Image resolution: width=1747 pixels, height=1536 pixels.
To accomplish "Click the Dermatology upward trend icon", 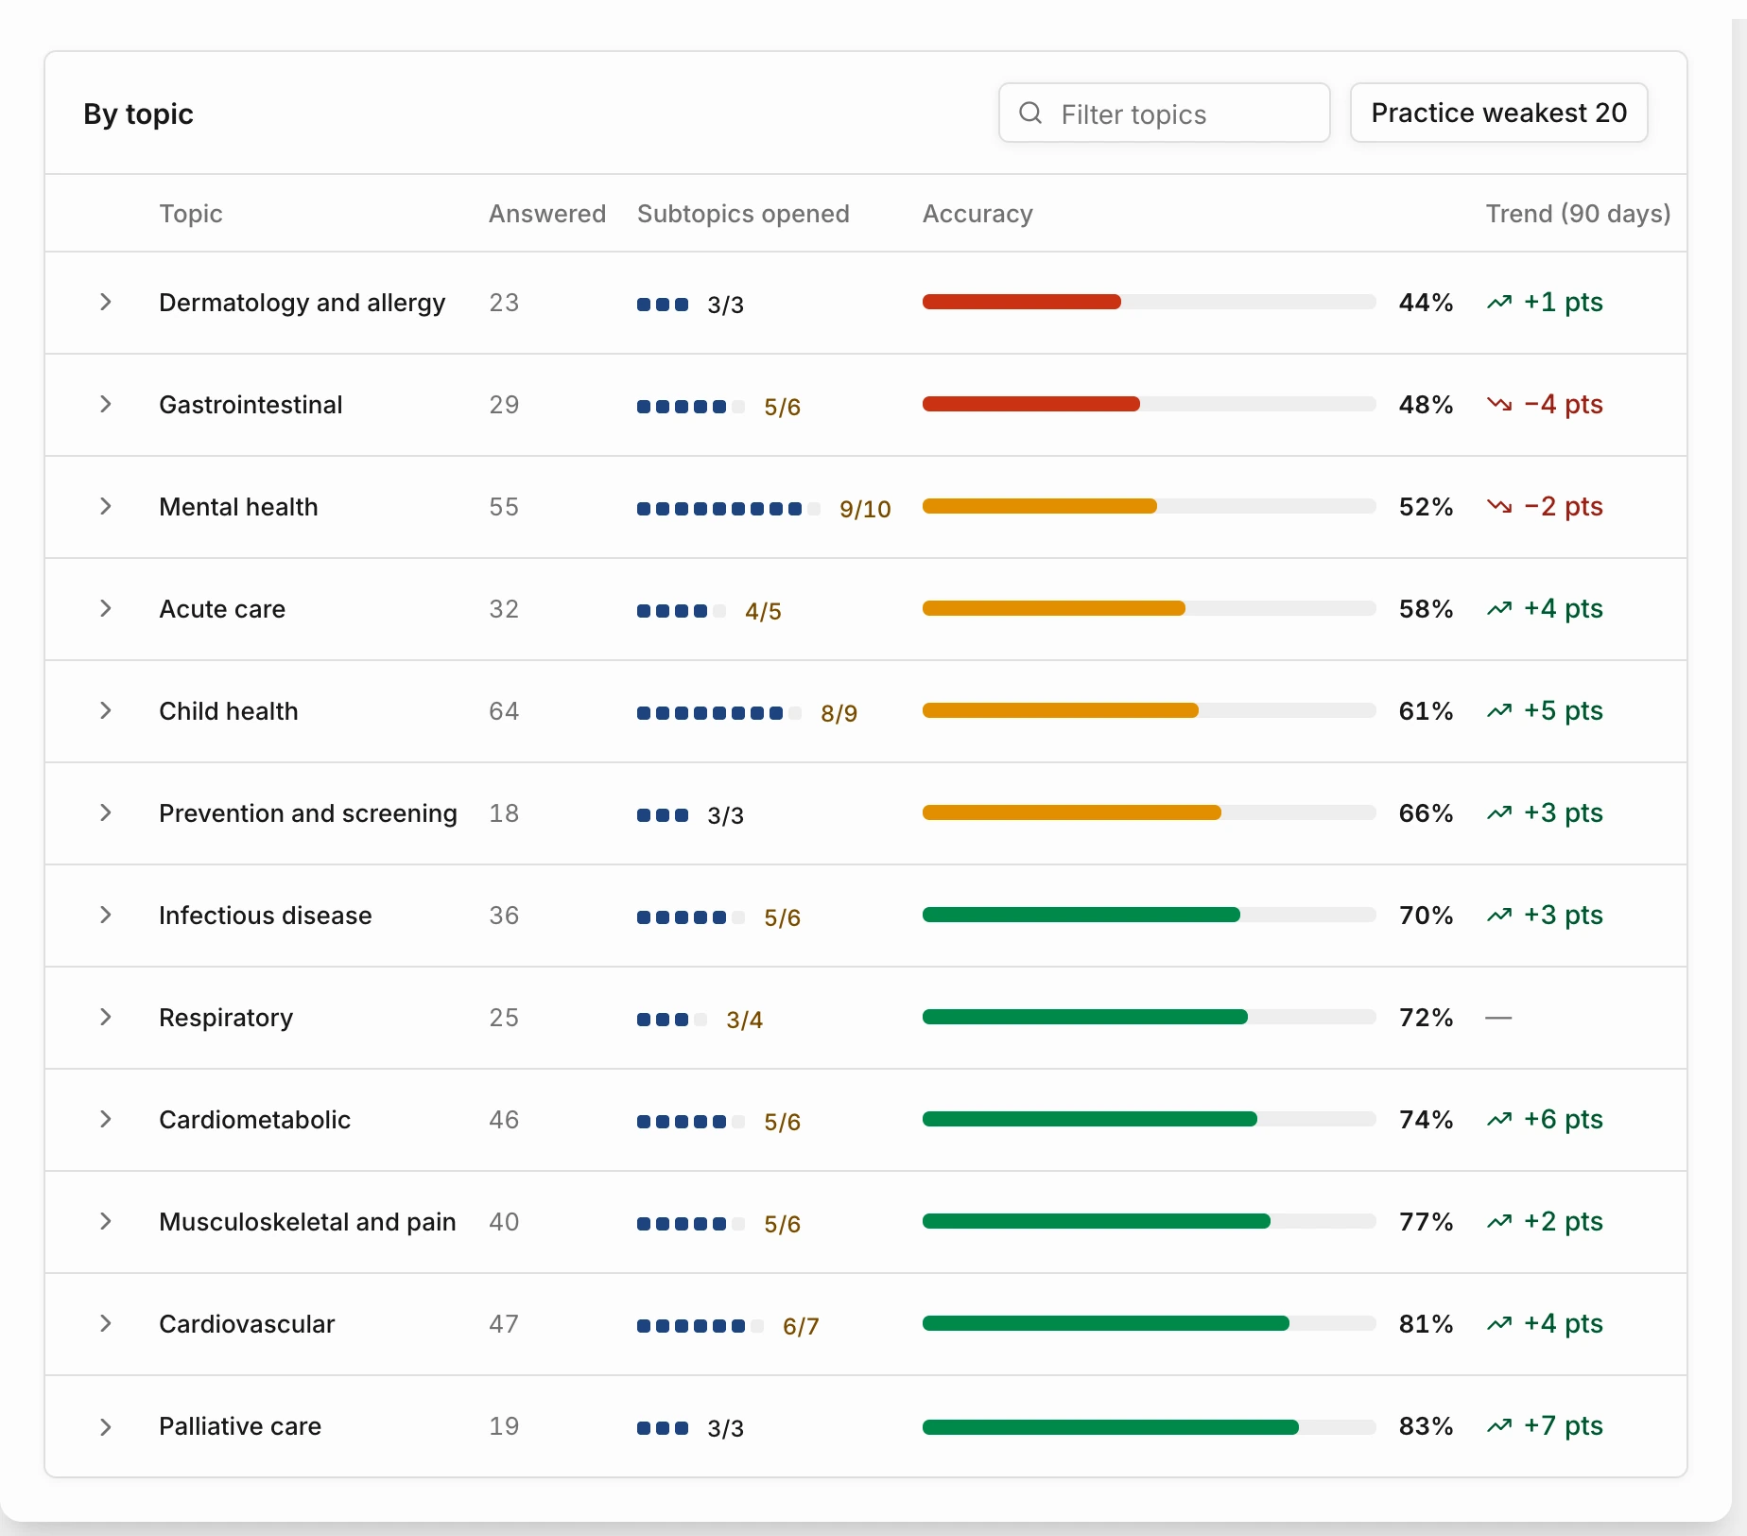I will pyautogui.click(x=1499, y=303).
